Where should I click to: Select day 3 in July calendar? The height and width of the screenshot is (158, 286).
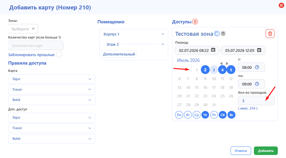(x=214, y=70)
